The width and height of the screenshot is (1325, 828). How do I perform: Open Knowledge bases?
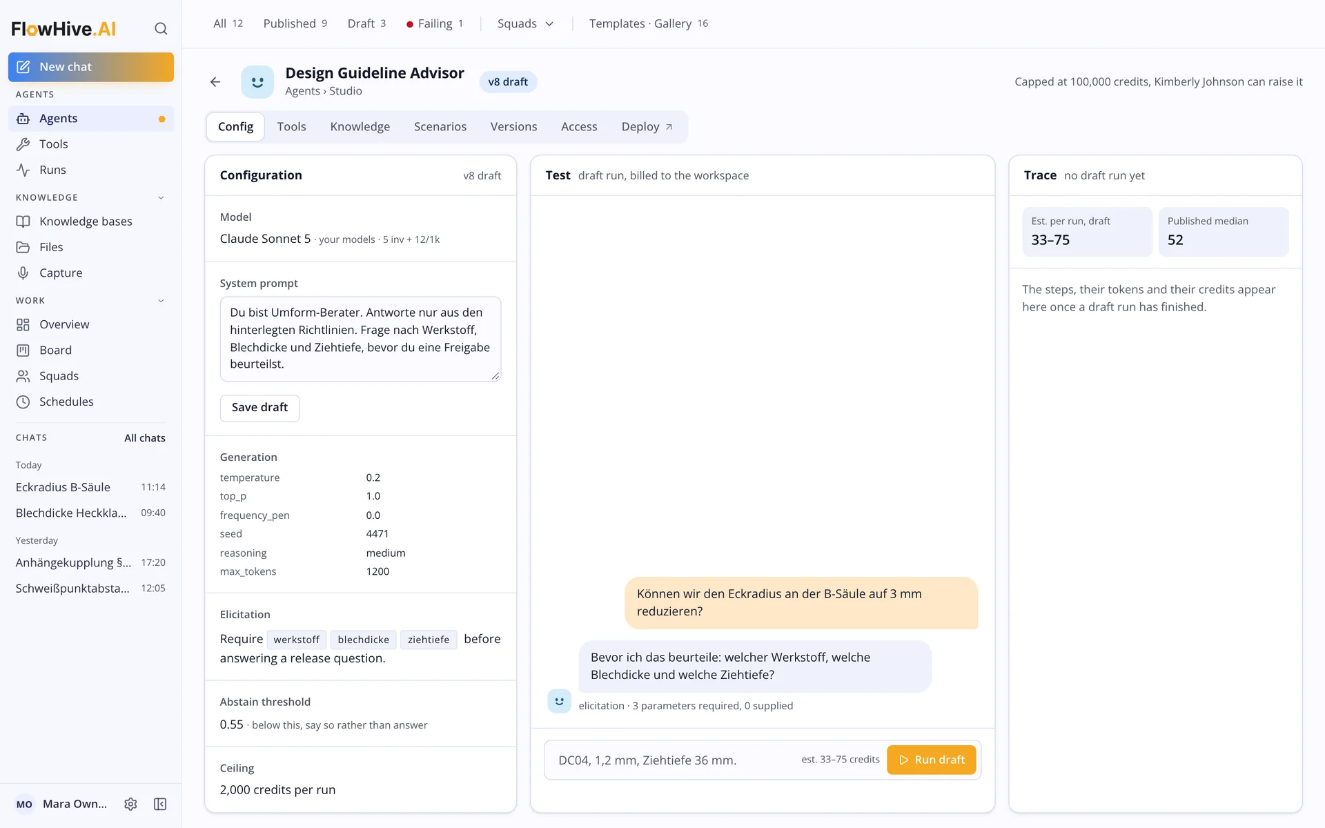(91, 221)
